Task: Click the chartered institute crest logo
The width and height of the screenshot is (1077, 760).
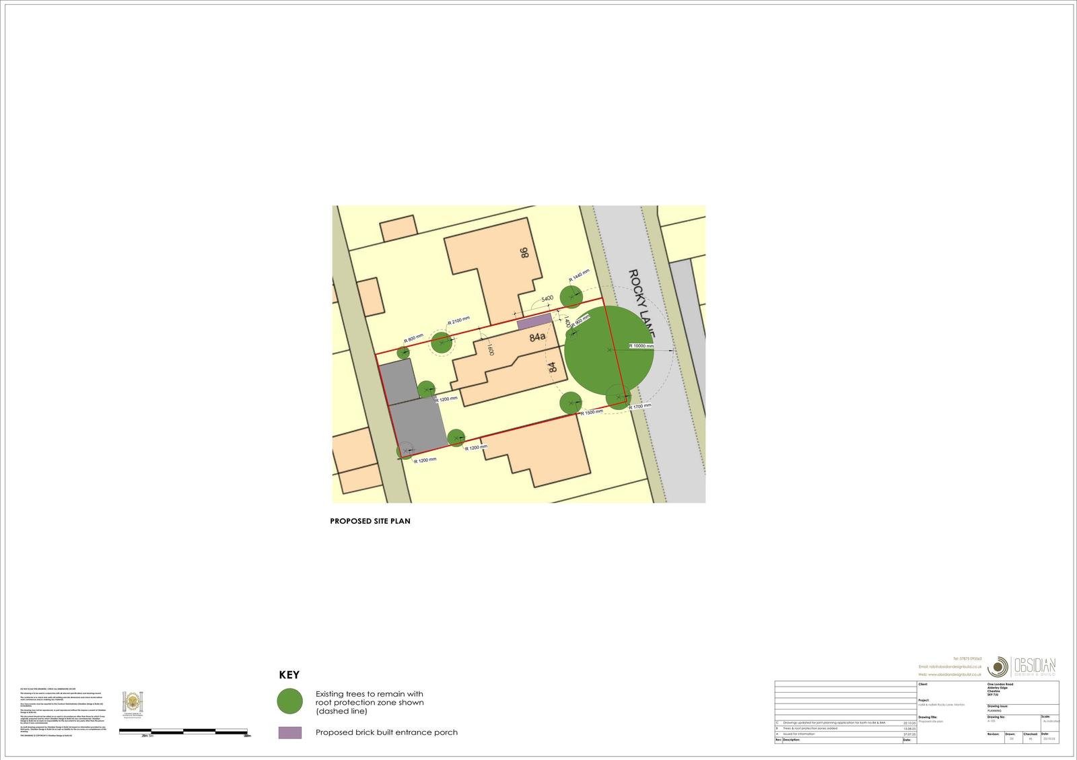Action: pyautogui.click(x=131, y=703)
